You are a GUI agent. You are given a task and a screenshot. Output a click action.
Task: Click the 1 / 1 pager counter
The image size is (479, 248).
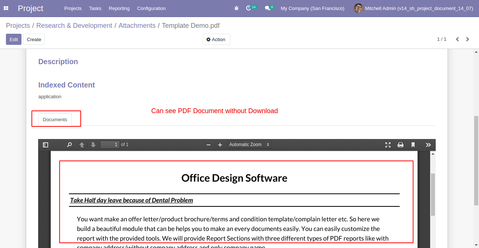tap(442, 39)
